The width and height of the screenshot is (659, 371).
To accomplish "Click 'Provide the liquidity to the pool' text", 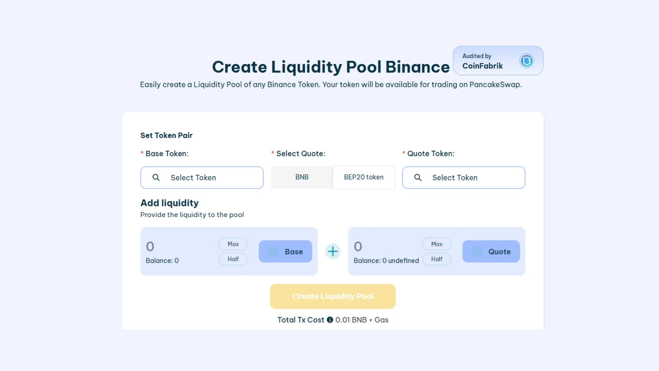I will (192, 215).
